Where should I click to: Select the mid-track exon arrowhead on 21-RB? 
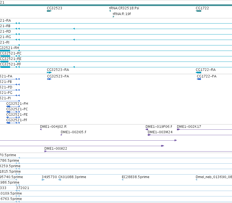[74, 29]
